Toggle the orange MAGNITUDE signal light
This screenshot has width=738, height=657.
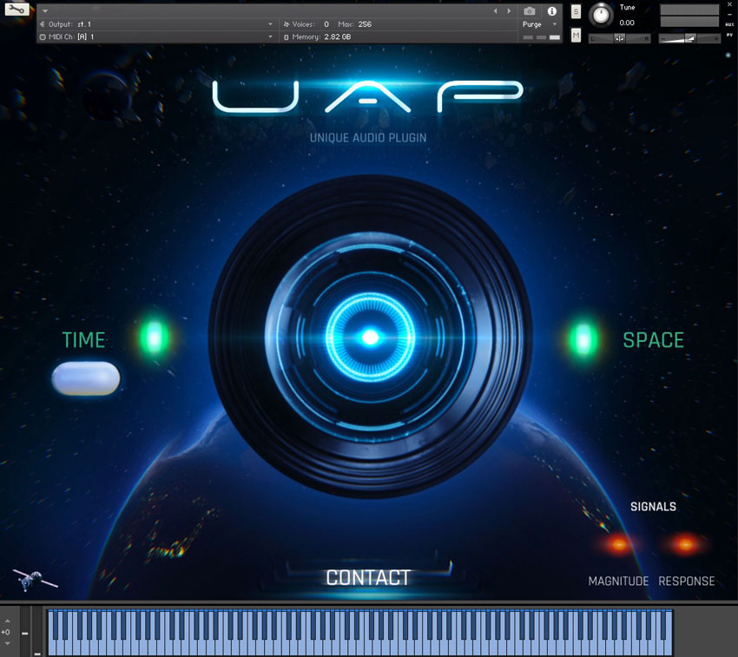[x=619, y=544]
